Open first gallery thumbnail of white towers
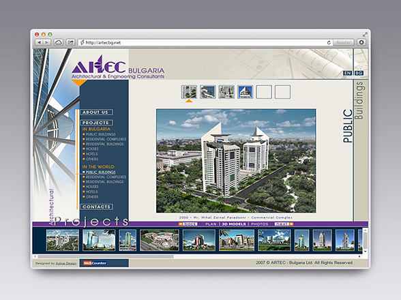 pyautogui.click(x=63, y=240)
